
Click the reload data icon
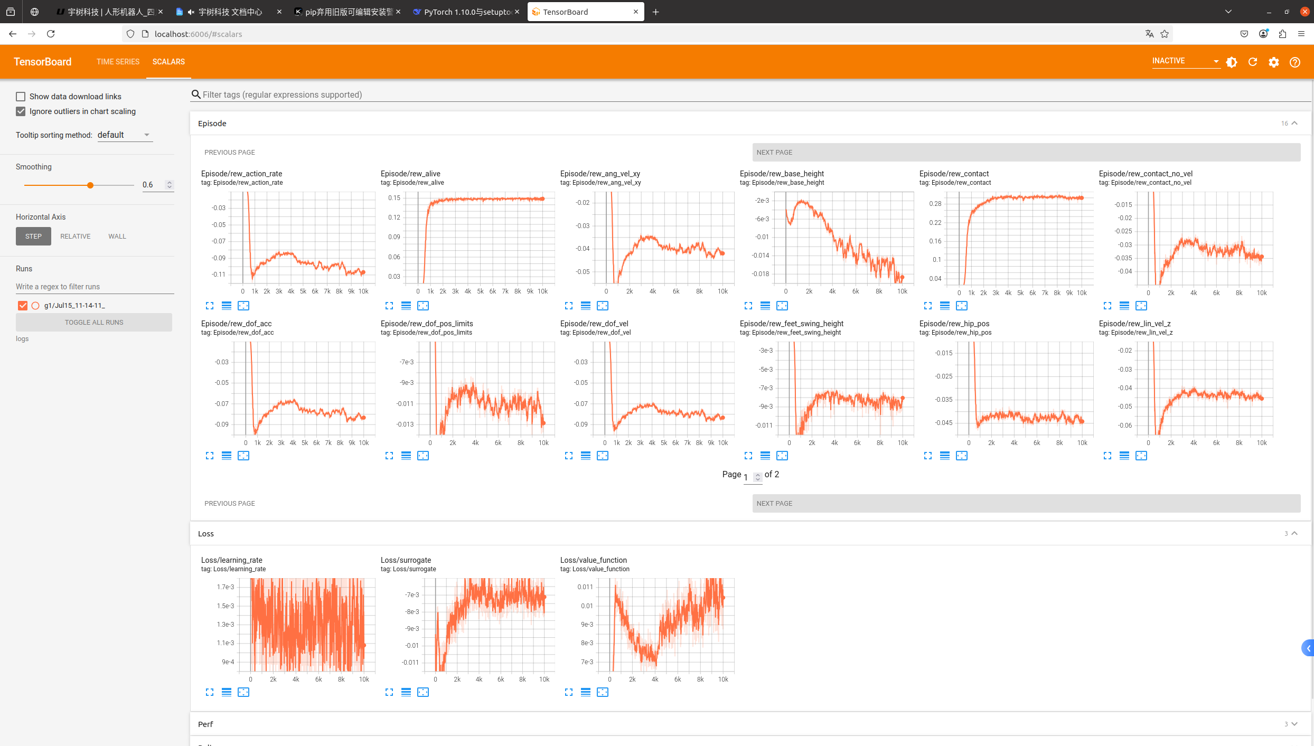(x=1252, y=62)
